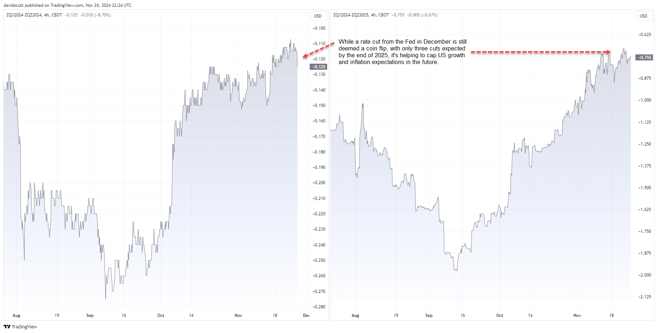This screenshot has width=658, height=333.
Task: Click the -0.110 price axis label
Action: [319, 43]
